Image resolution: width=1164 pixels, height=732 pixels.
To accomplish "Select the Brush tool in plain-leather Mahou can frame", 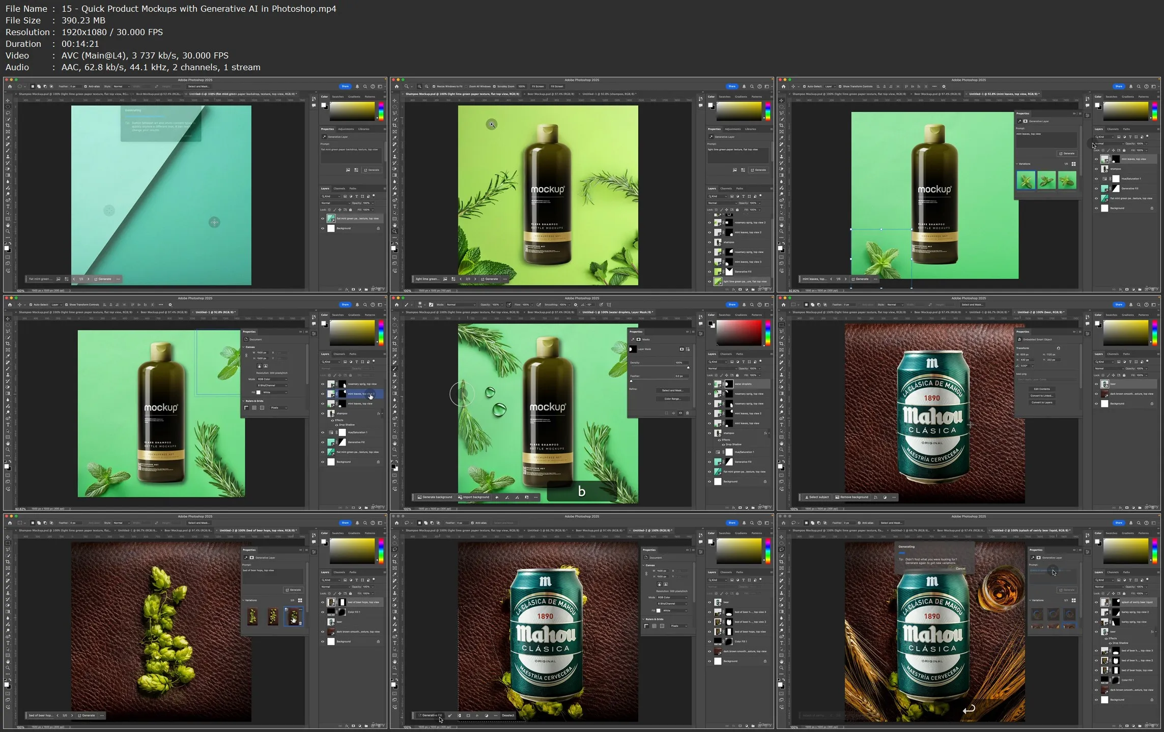I will pyautogui.click(x=781, y=369).
